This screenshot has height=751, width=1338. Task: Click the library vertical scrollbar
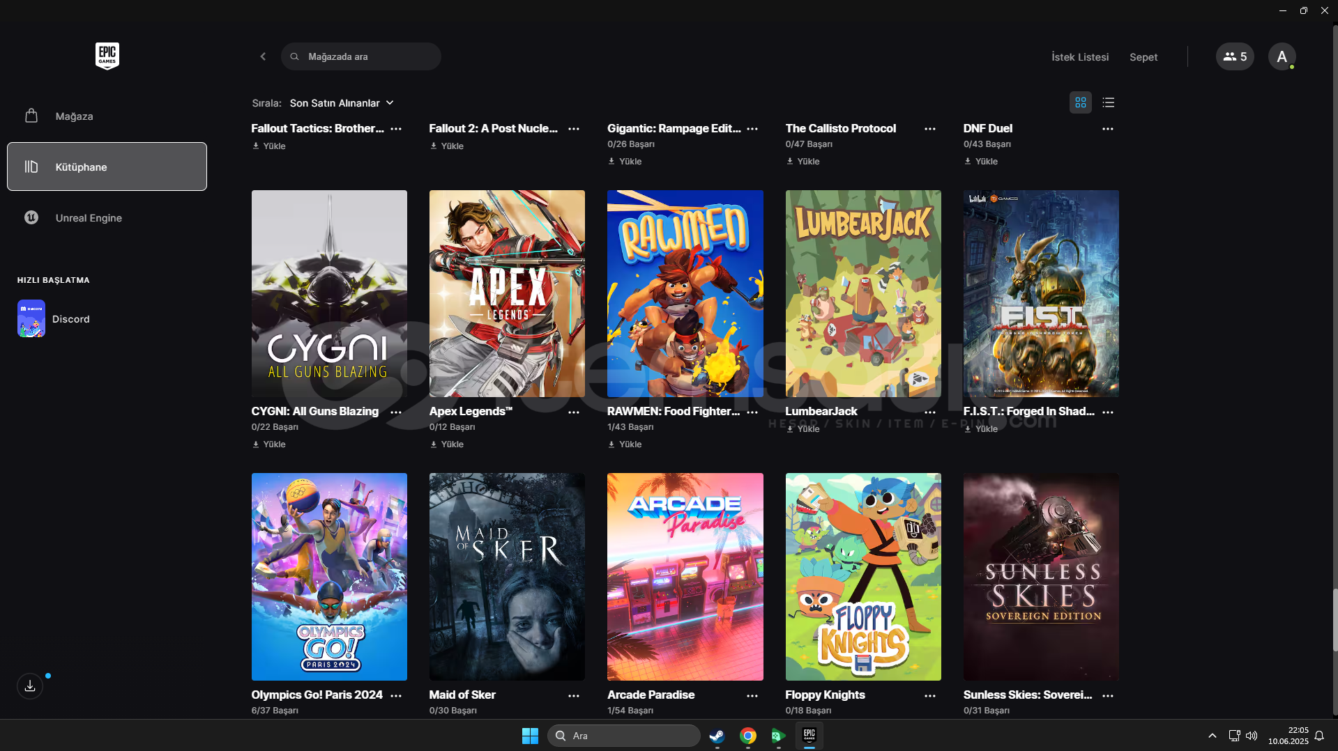pyautogui.click(x=1335, y=620)
